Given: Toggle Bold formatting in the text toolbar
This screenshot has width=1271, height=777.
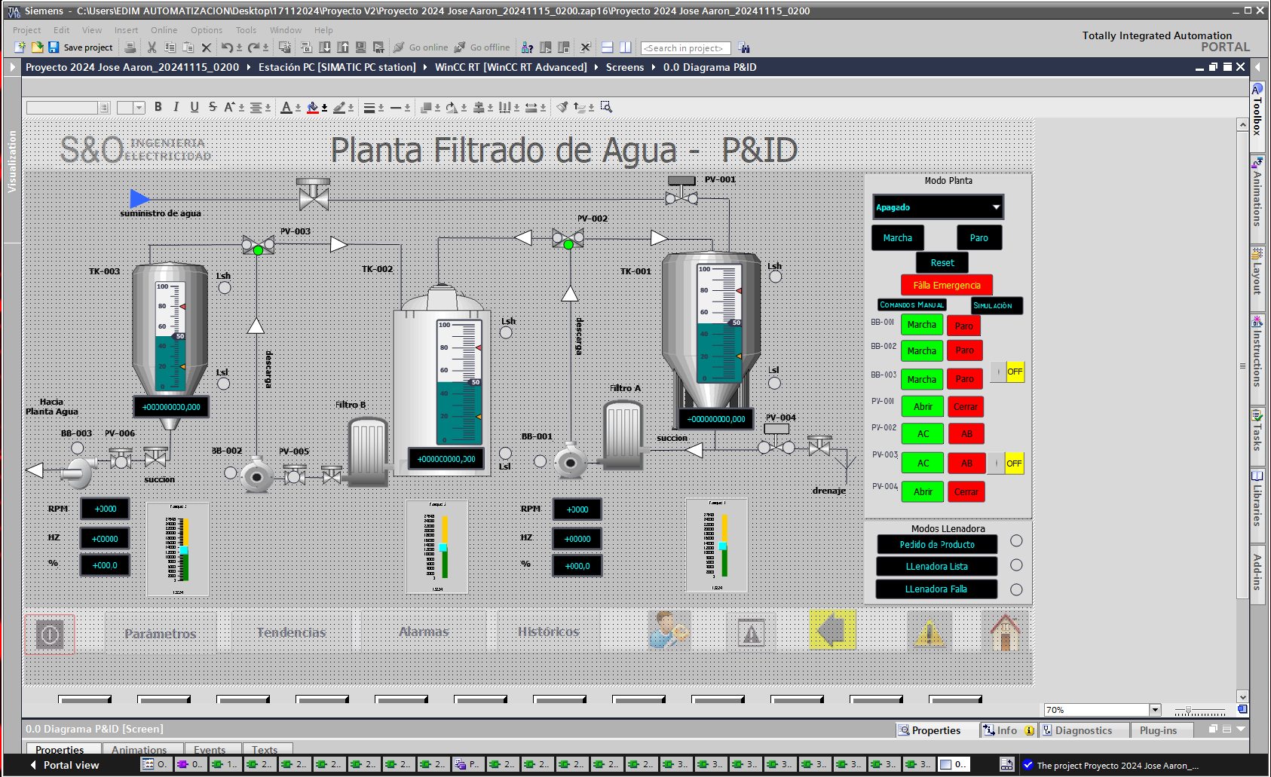Looking at the screenshot, I should pyautogui.click(x=158, y=107).
